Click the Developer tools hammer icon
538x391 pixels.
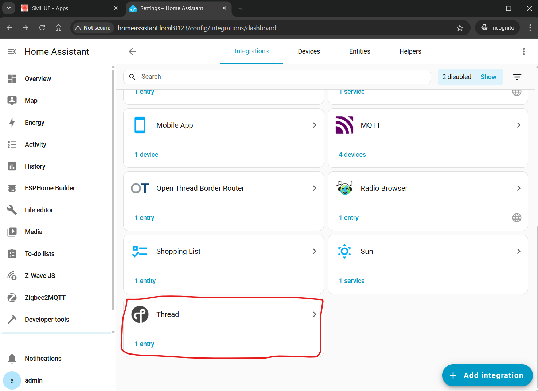(x=12, y=320)
